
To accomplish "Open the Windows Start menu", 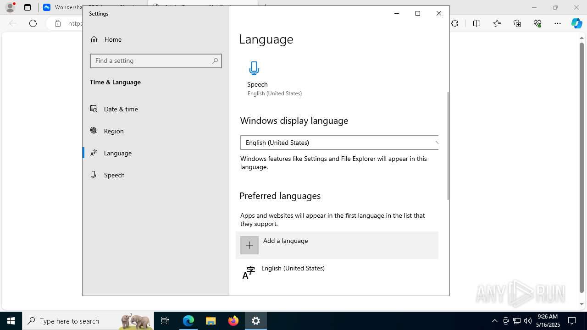I will (x=11, y=321).
